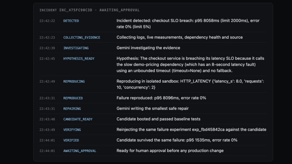Click the REPAIRING status label

coord(72,109)
